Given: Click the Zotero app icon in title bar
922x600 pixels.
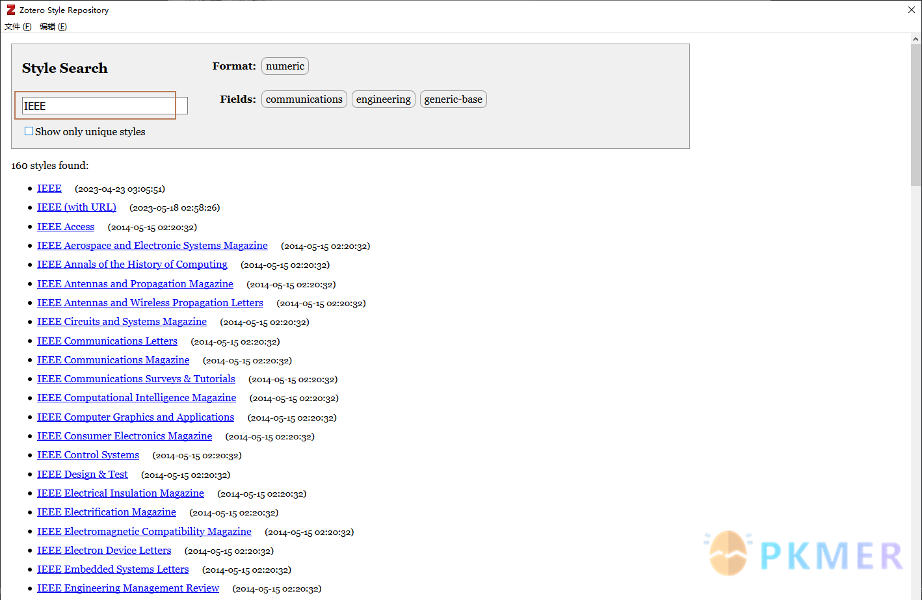Looking at the screenshot, I should point(10,10).
